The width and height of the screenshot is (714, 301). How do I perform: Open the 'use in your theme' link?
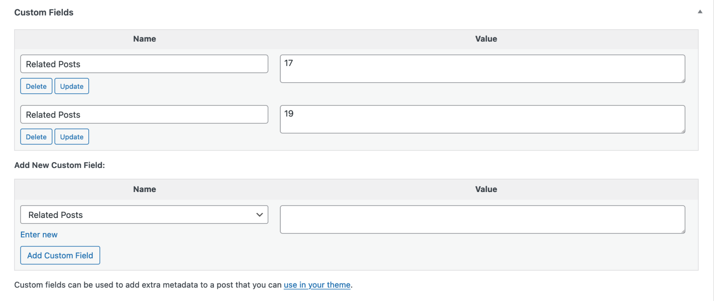[x=317, y=285]
